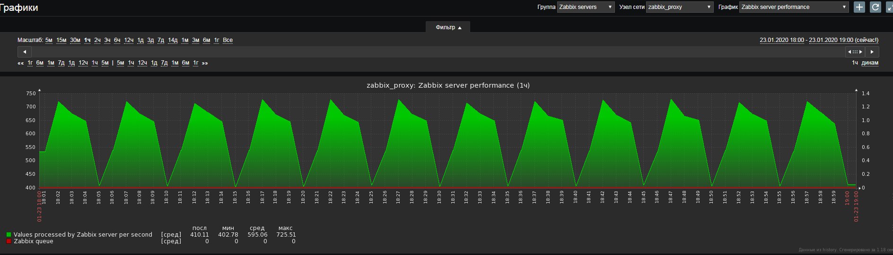
Task: Set zoom scale to 15м
Action: point(61,40)
